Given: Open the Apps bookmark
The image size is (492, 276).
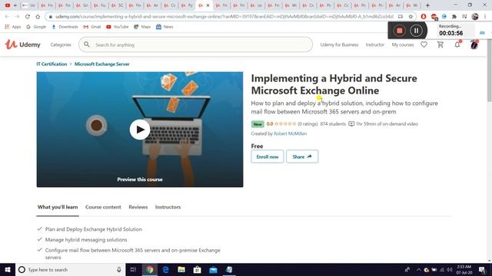Looking at the screenshot, I should [x=13, y=27].
